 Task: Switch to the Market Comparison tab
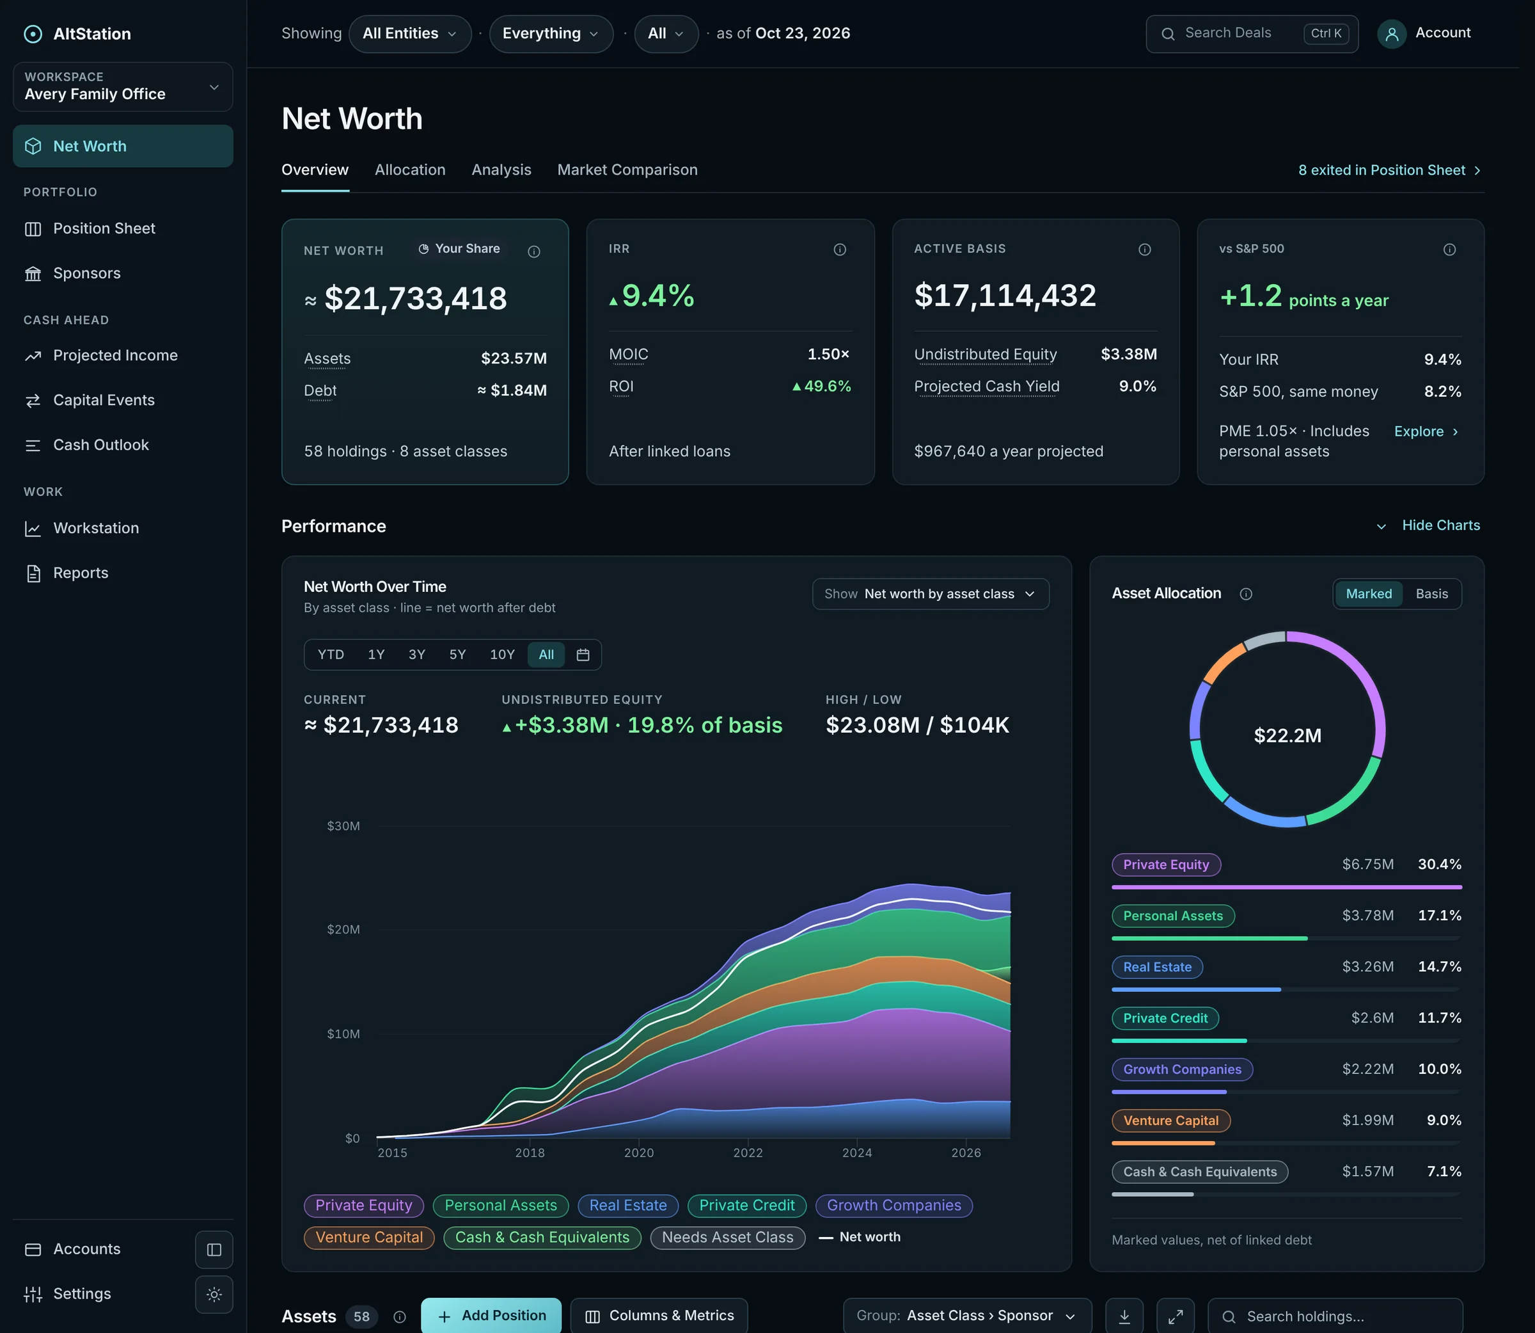[627, 170]
